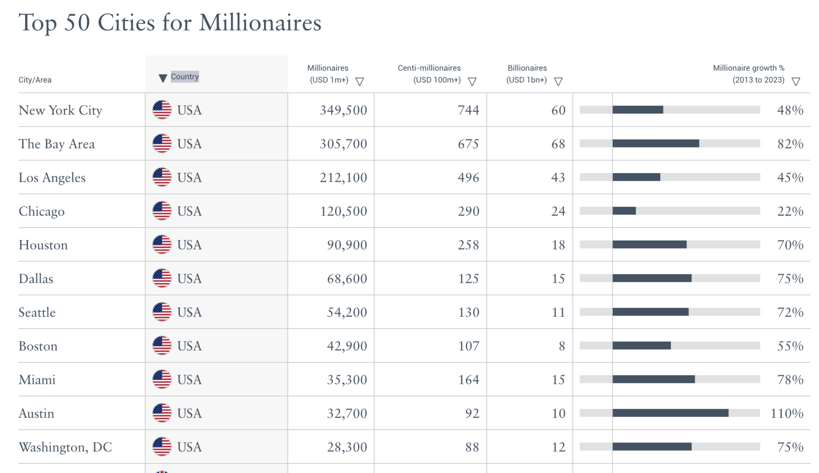Click the USA flag next to Los Angeles
The height and width of the screenshot is (473, 819).
162,177
